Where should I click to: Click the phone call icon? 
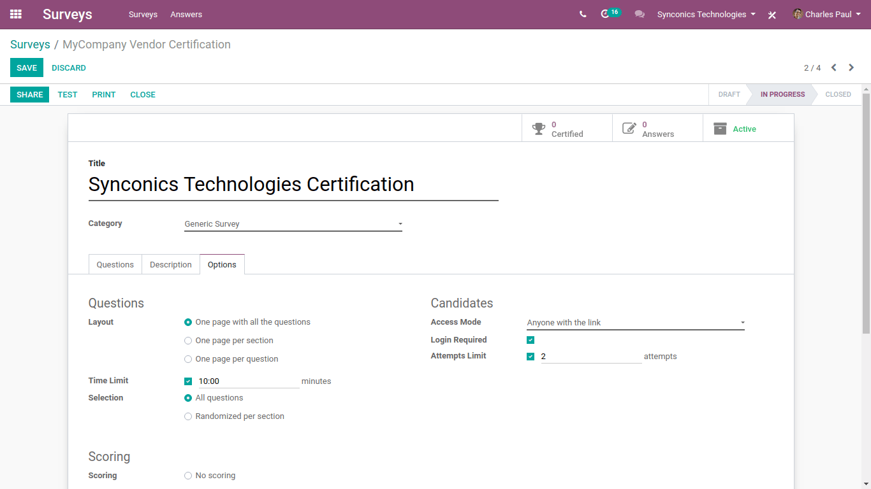[583, 14]
